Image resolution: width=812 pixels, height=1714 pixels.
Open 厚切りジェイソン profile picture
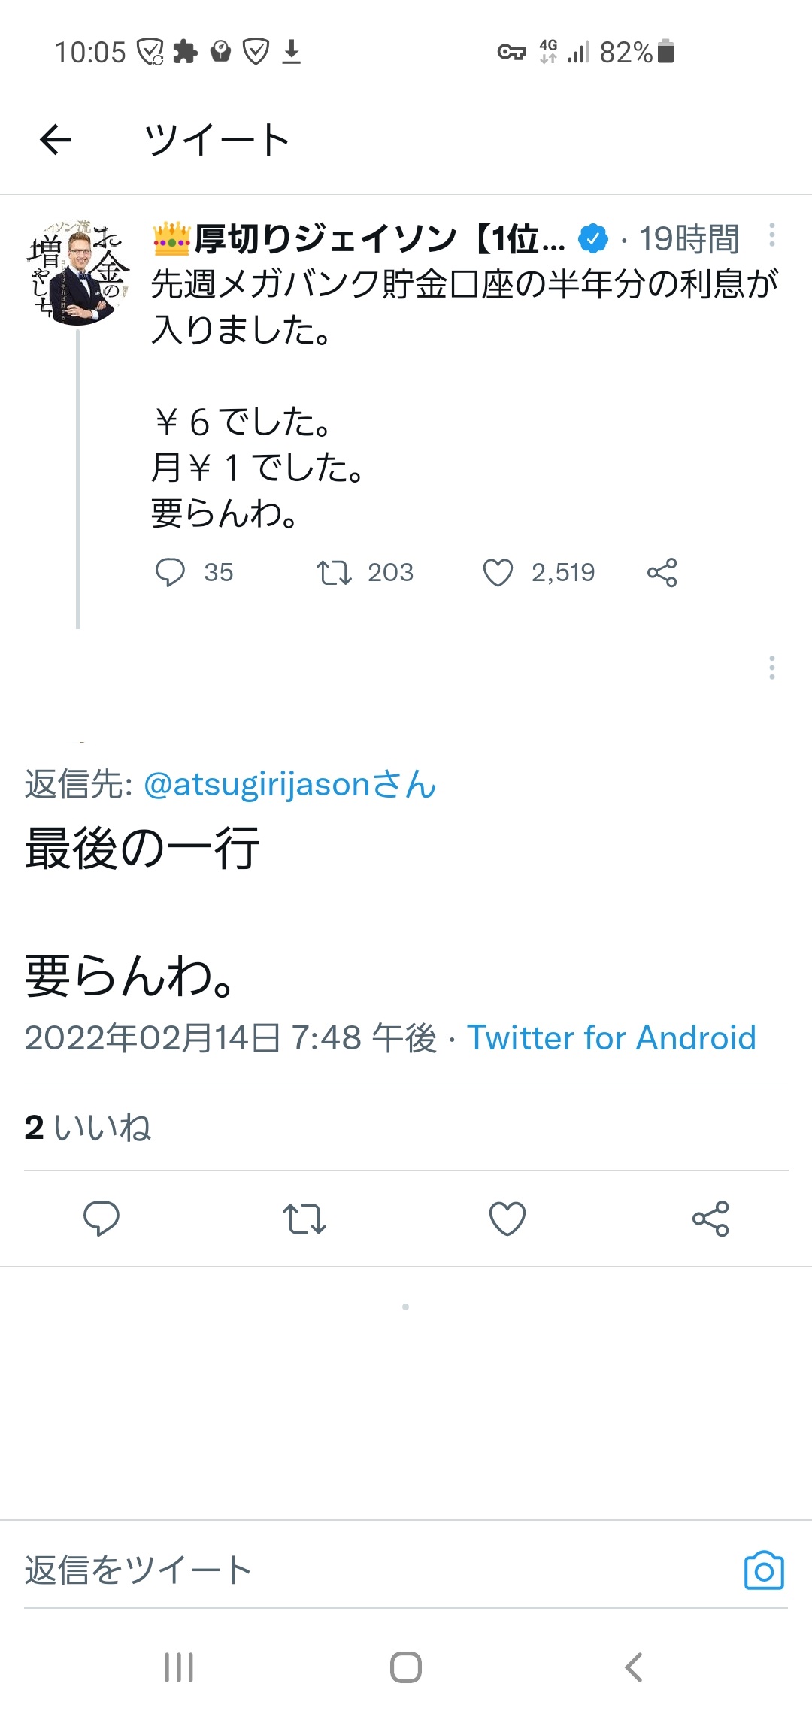[78, 272]
